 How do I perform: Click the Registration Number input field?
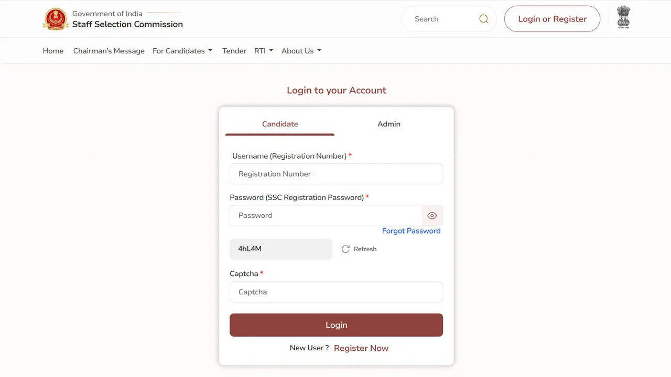[336, 174]
